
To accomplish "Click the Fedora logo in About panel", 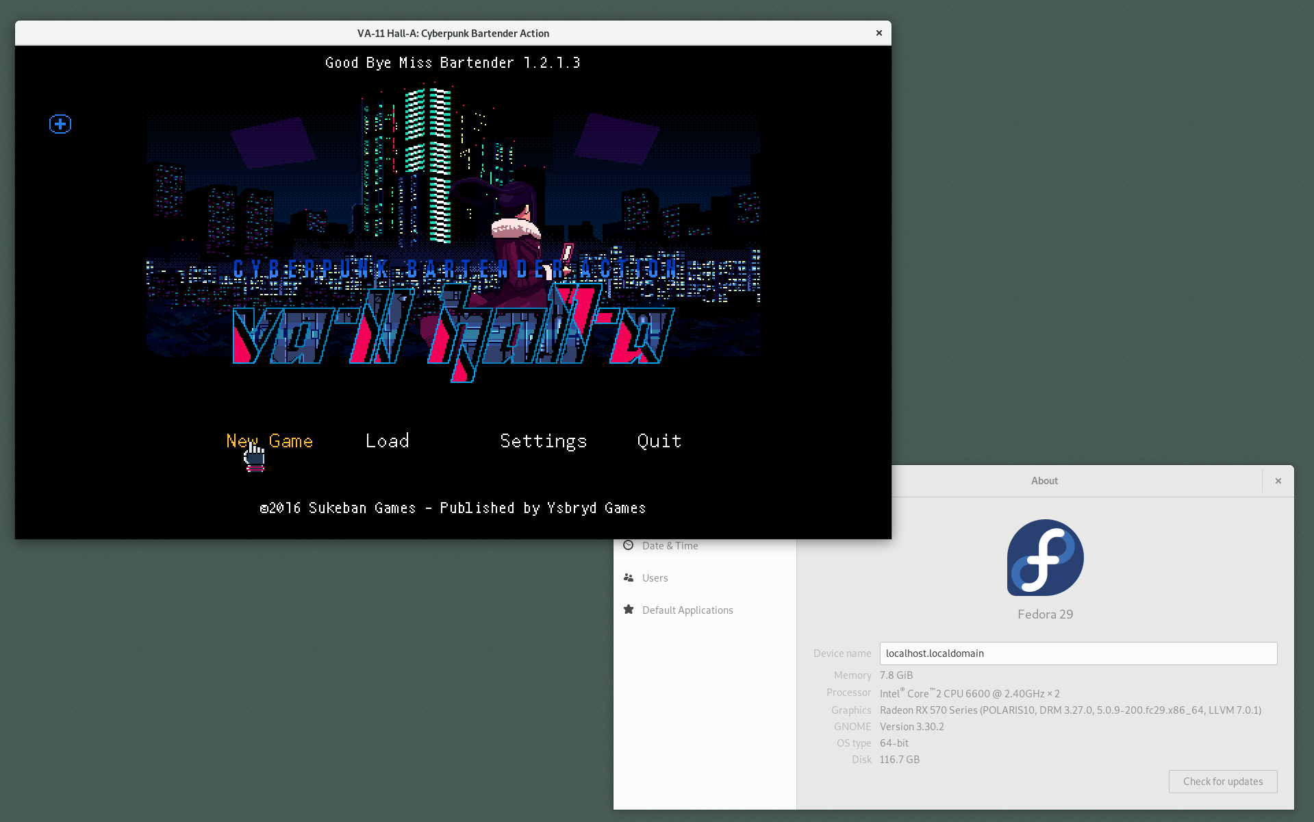I will click(x=1045, y=558).
